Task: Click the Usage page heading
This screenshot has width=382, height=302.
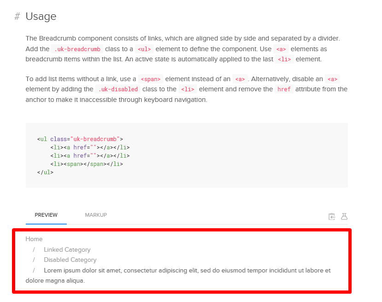Action: (x=41, y=17)
